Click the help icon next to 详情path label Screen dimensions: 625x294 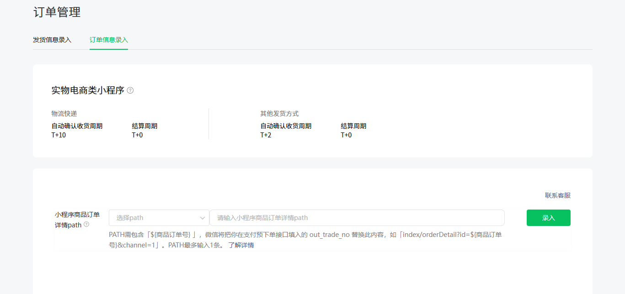pyautogui.click(x=86, y=225)
